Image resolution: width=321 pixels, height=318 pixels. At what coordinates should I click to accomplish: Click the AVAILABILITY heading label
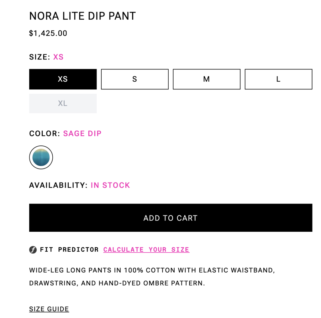[58, 185]
